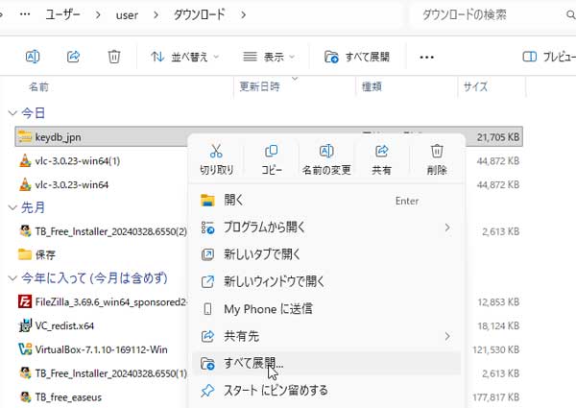Select TB_Free_Installer_20240328.6550(1) file
Image resolution: width=576 pixels, height=408 pixels.
pyautogui.click(x=111, y=373)
